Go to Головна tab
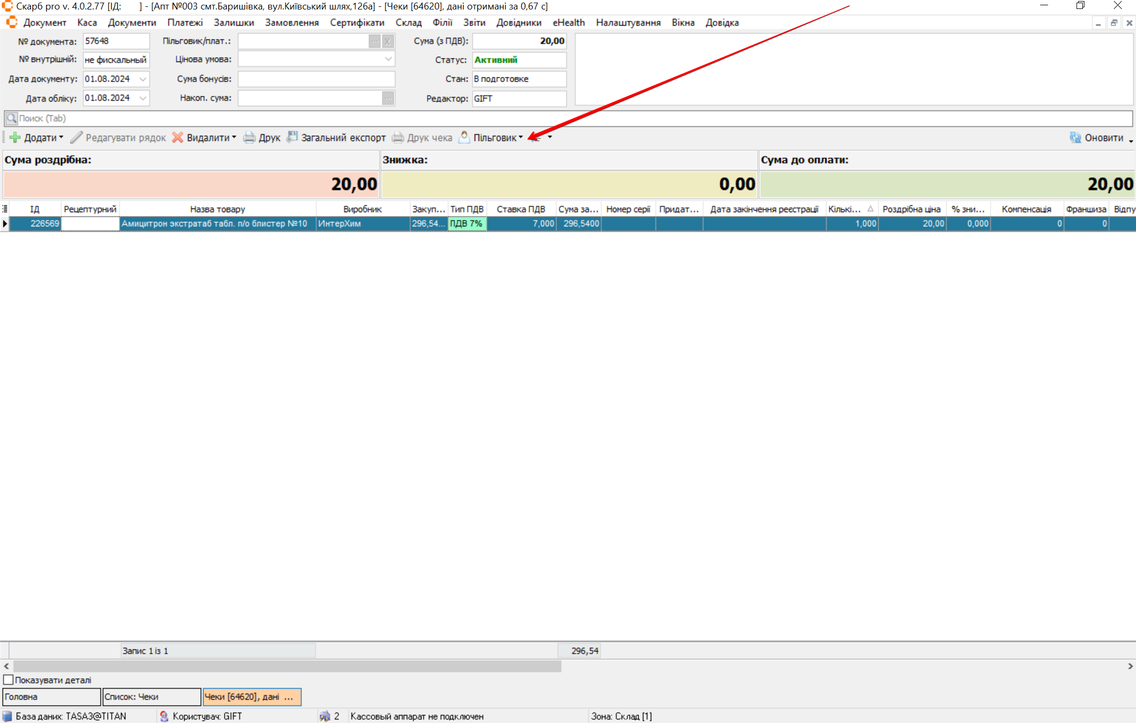Screen dimensions: 1136x723 point(51,697)
